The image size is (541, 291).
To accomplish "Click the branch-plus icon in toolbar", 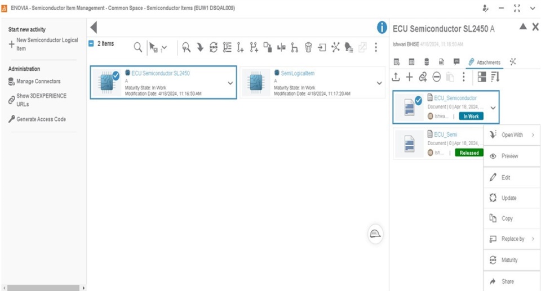I will tap(254, 47).
